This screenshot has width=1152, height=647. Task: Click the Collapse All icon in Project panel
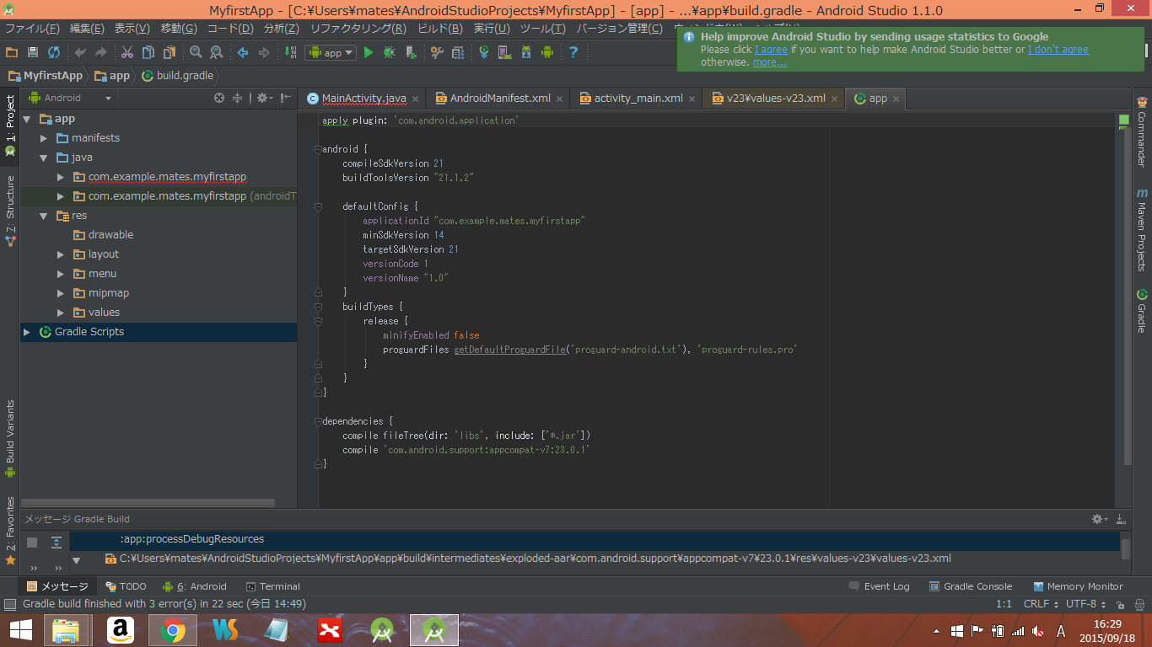point(238,98)
